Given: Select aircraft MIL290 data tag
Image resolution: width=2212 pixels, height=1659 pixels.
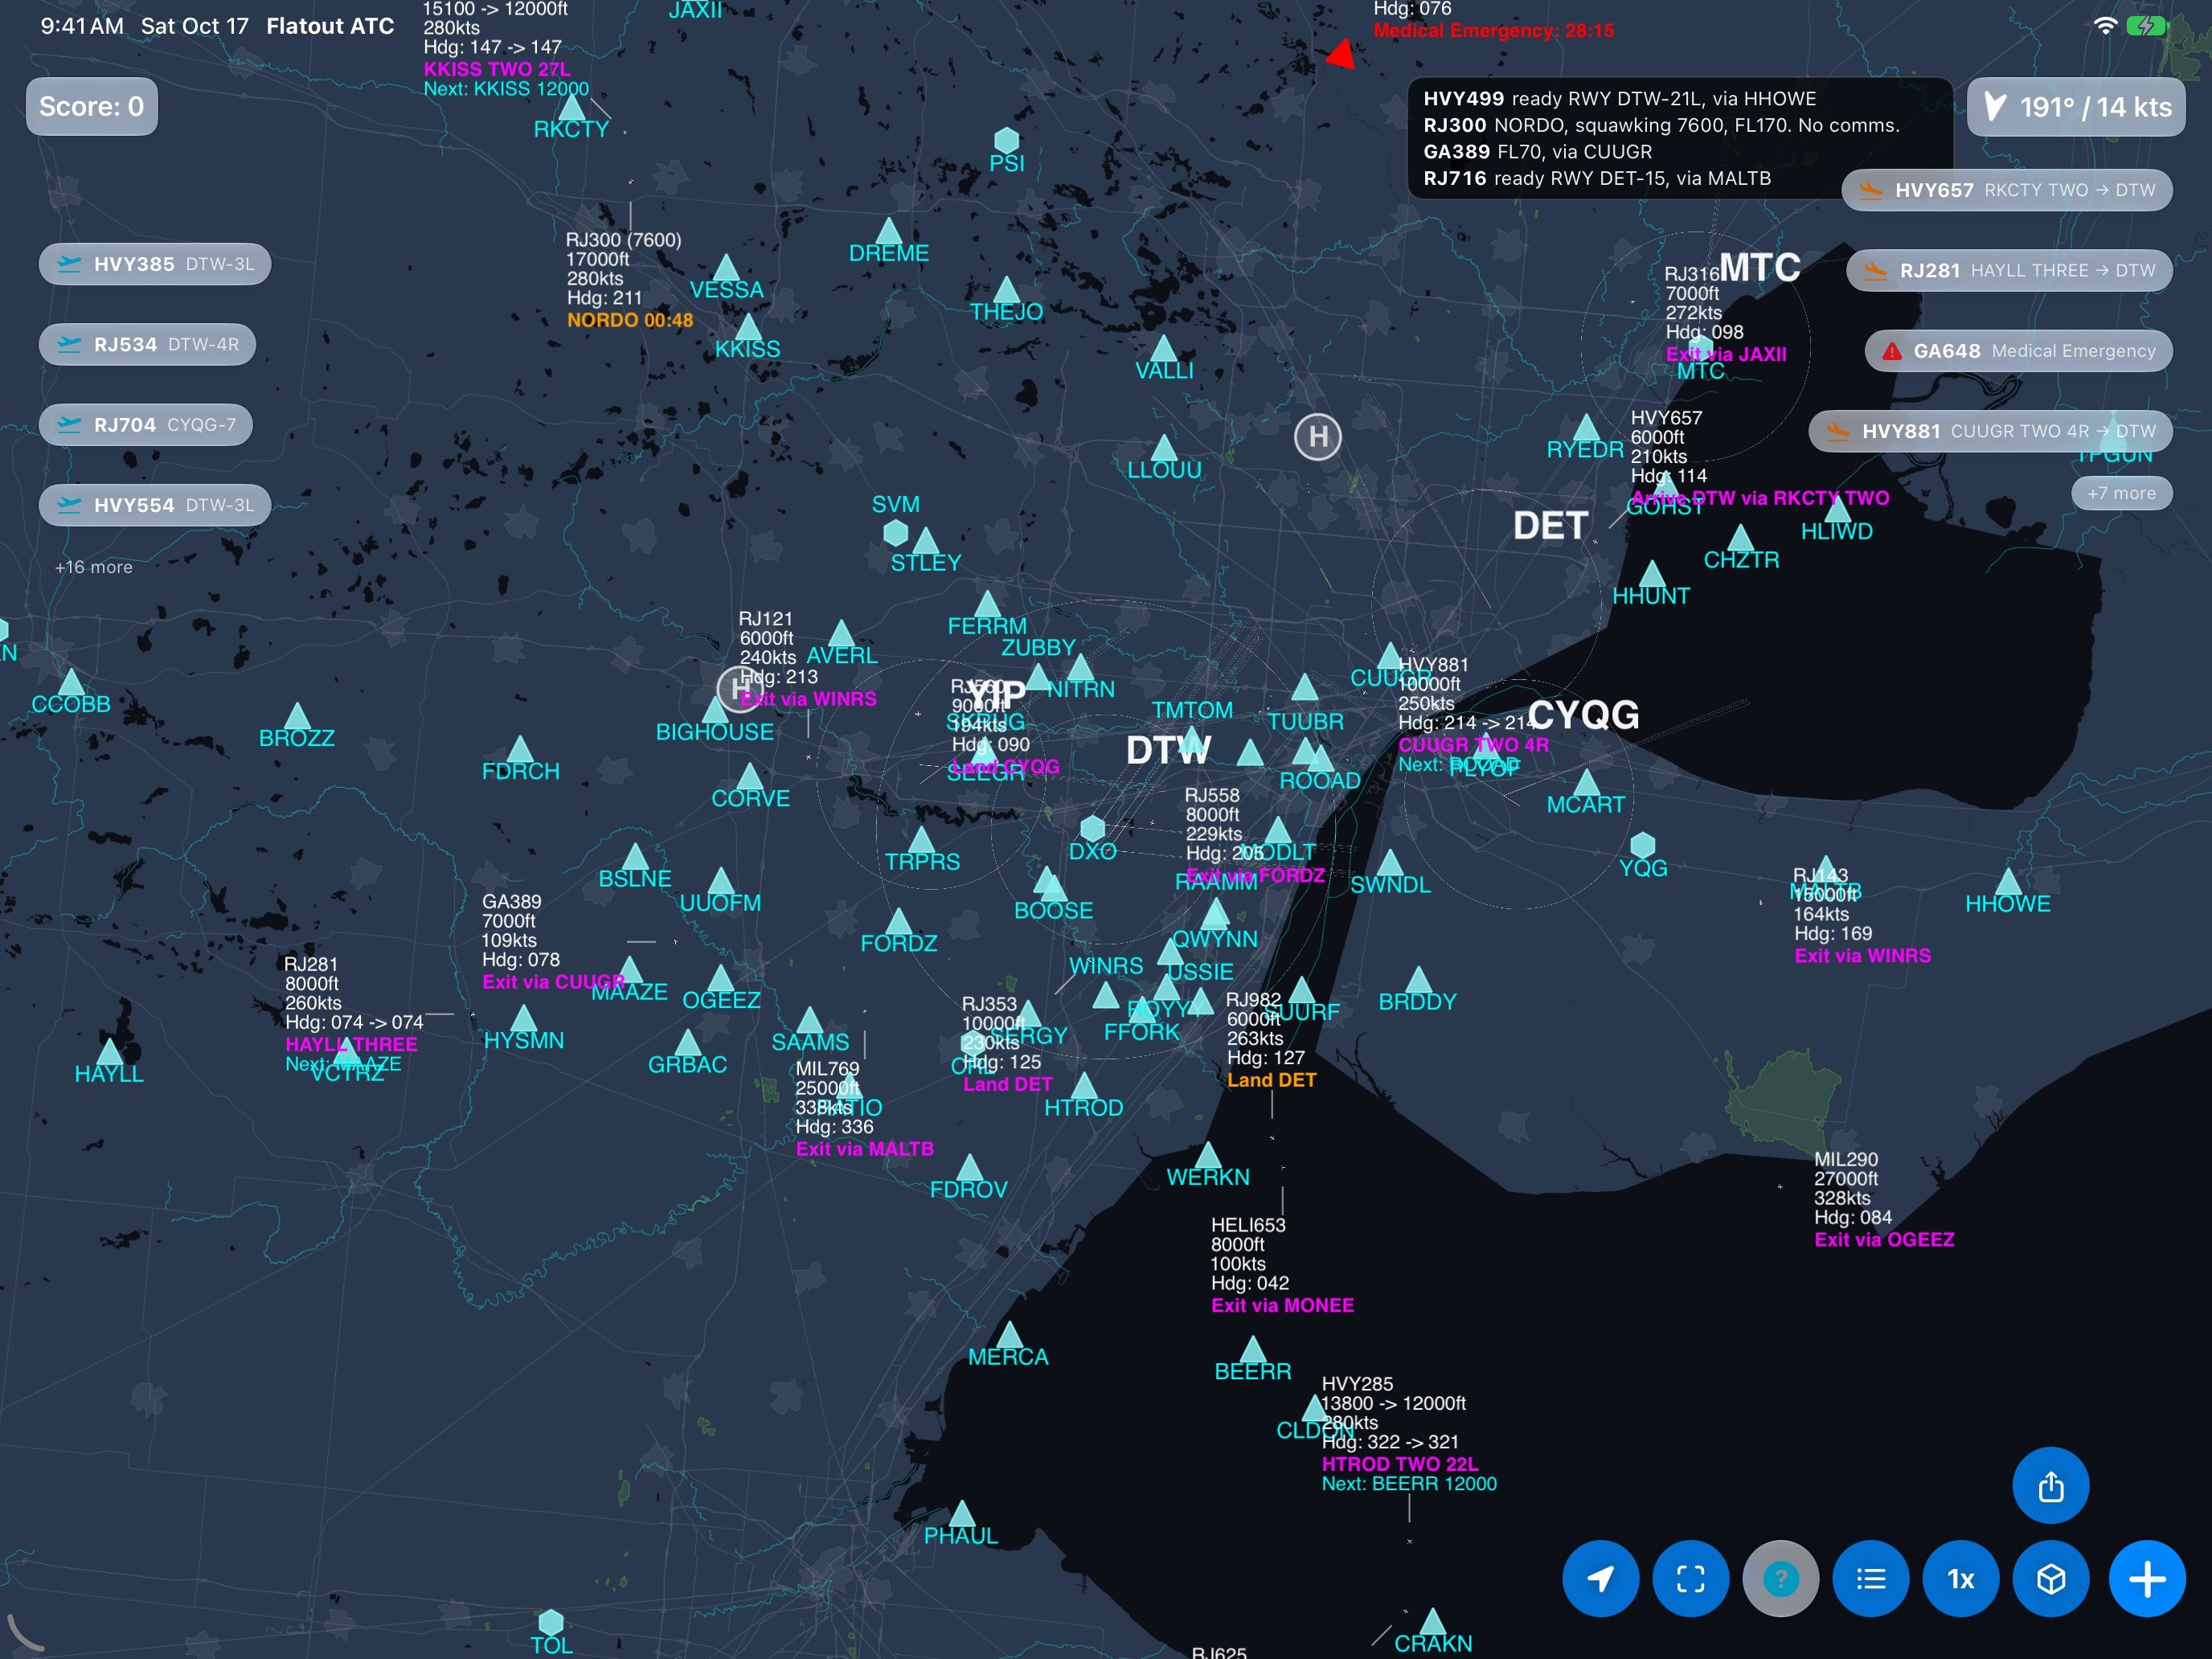Looking at the screenshot, I should click(1884, 1199).
